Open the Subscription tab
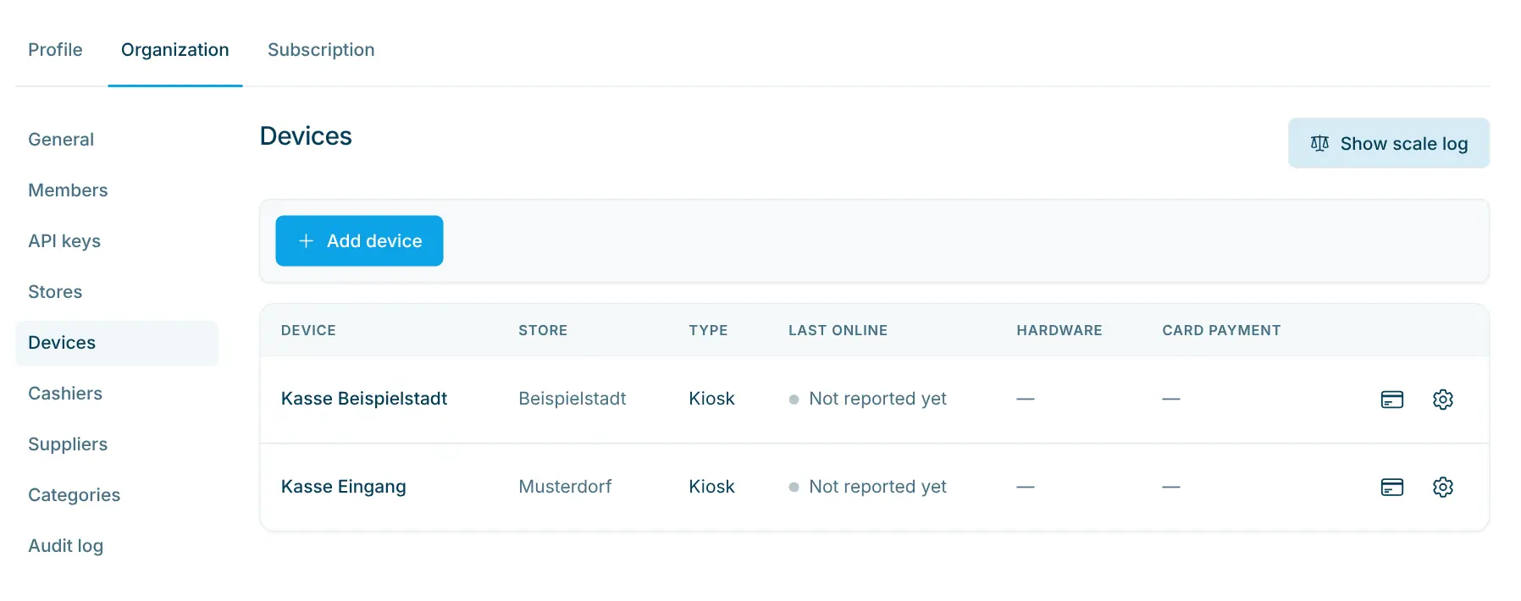 click(321, 50)
